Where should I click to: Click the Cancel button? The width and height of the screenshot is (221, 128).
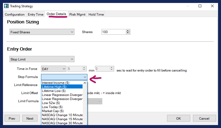click(x=204, y=118)
